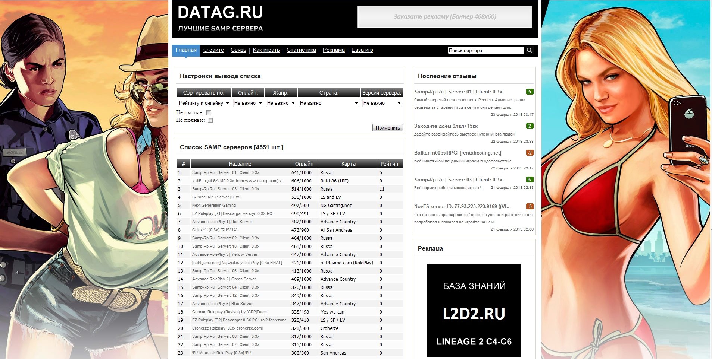Open the Страна filter dropdown
This screenshot has width=712, height=359.
[x=329, y=103]
